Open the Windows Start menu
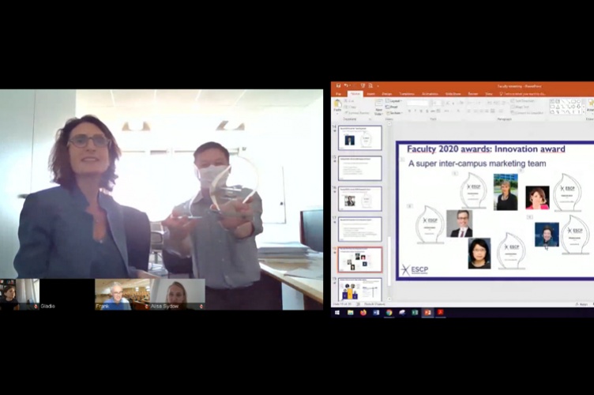The image size is (594, 395). point(337,312)
